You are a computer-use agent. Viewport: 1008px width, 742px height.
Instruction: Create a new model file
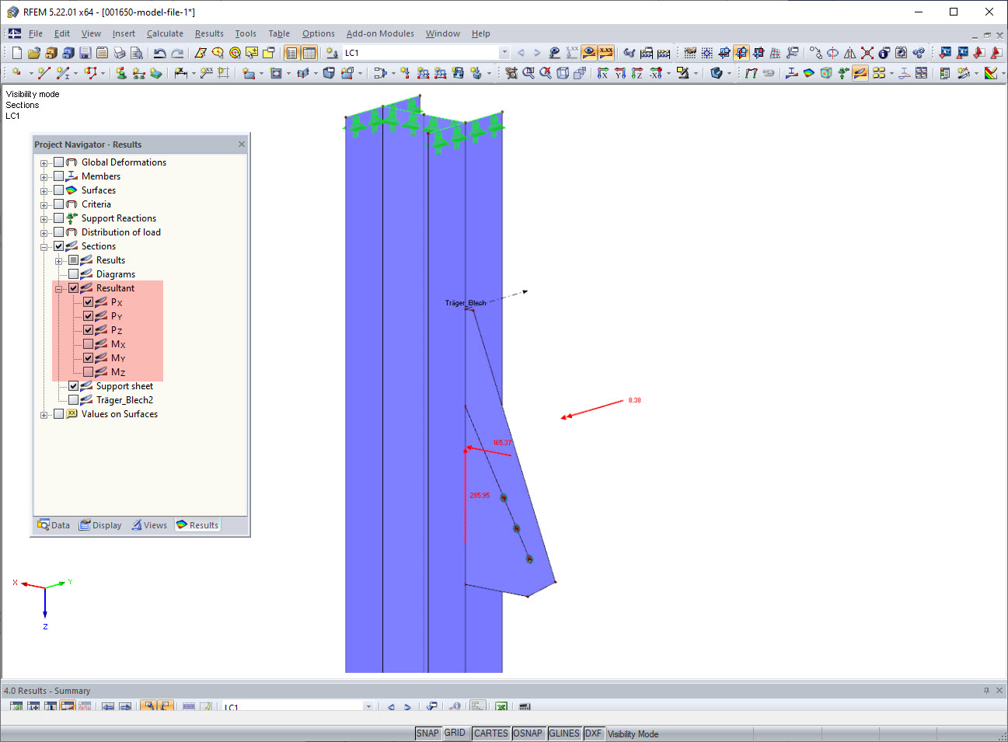point(17,53)
